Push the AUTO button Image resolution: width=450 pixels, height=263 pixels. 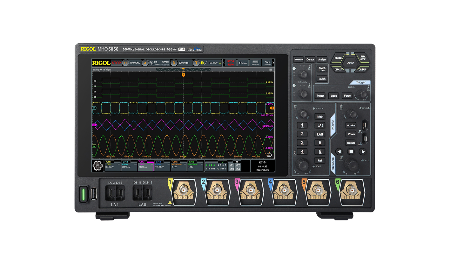351,63
